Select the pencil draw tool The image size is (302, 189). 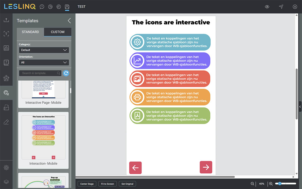click(6, 122)
